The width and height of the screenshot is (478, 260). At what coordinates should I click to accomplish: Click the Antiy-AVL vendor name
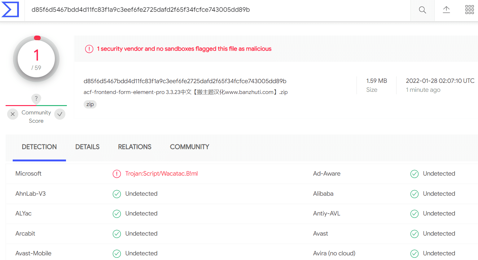coord(327,213)
